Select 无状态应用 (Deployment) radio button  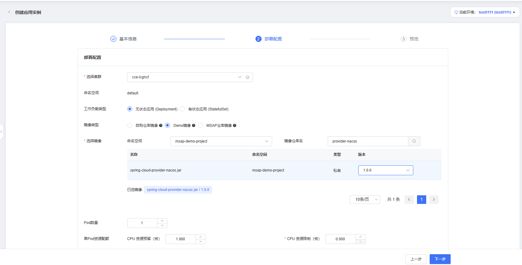[x=130, y=109]
